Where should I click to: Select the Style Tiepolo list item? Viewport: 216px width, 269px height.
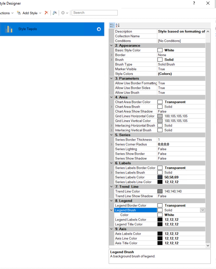click(52, 29)
